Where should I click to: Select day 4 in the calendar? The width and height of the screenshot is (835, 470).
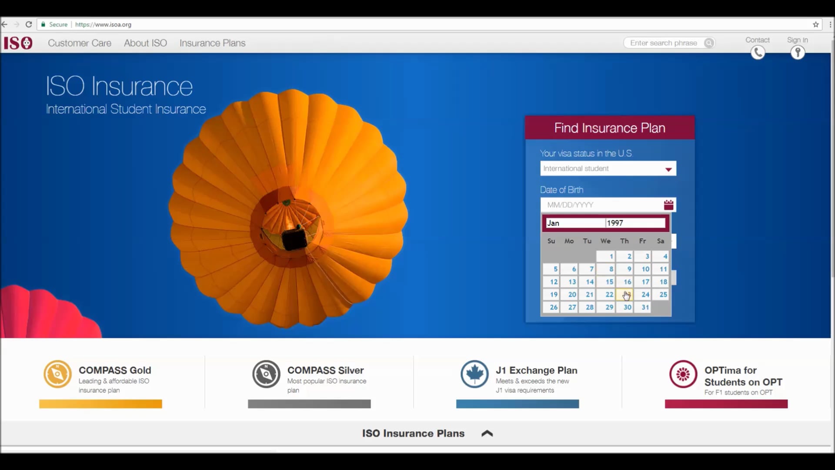click(x=660, y=256)
